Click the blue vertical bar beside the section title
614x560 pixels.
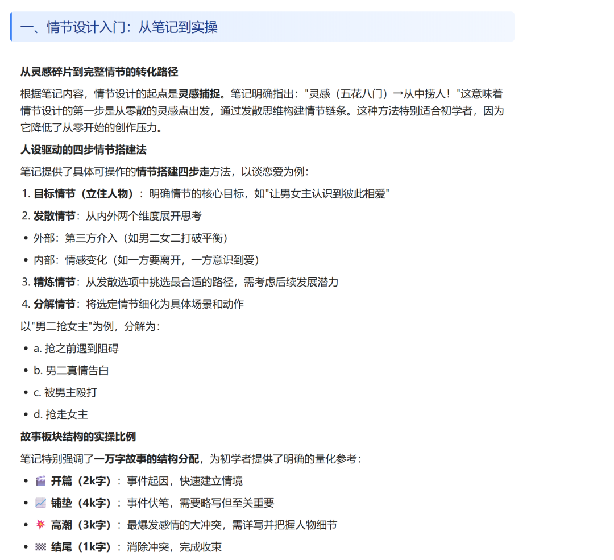[10, 27]
